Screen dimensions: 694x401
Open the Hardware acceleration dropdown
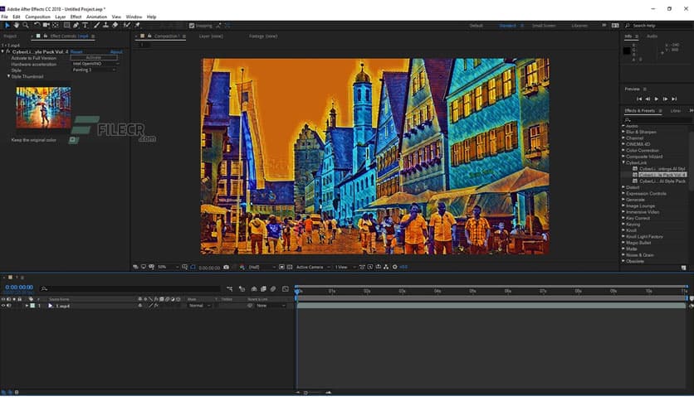(x=95, y=64)
